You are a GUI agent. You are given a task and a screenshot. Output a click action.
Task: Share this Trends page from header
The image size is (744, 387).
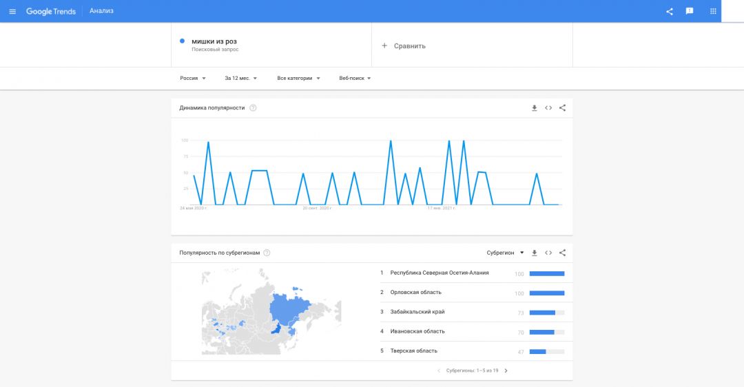670,12
